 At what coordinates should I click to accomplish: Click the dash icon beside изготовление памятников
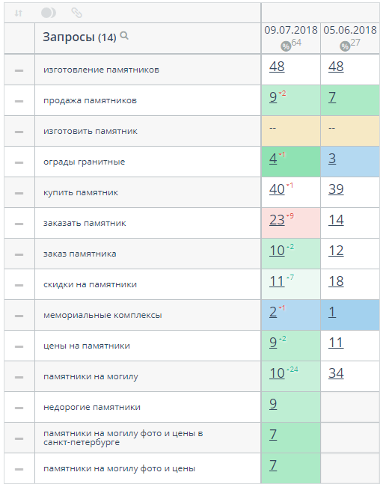(19, 70)
